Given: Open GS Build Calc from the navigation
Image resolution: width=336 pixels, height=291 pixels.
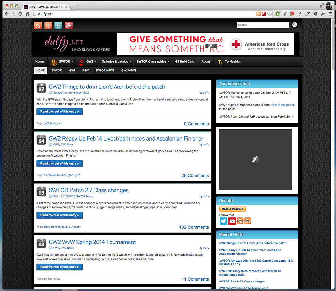Looking at the screenshot, I should click(184, 62).
